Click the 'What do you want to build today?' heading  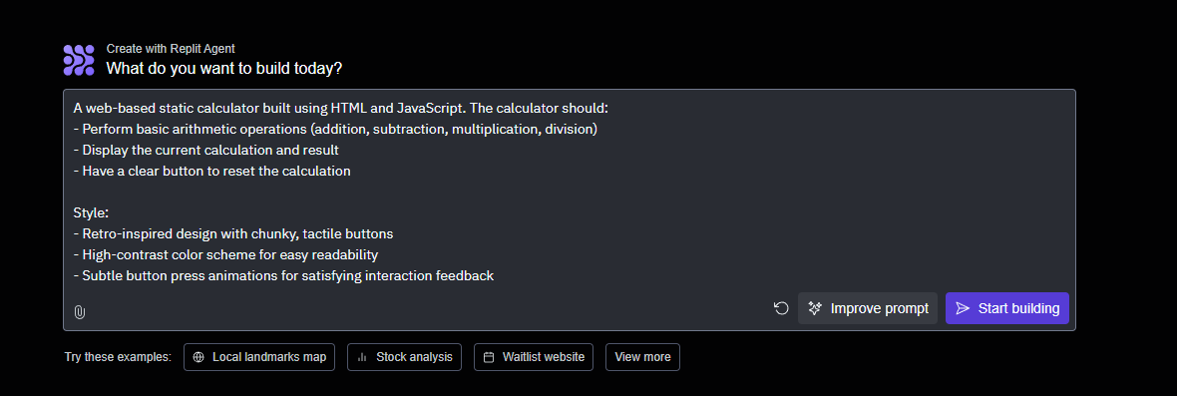click(x=224, y=68)
